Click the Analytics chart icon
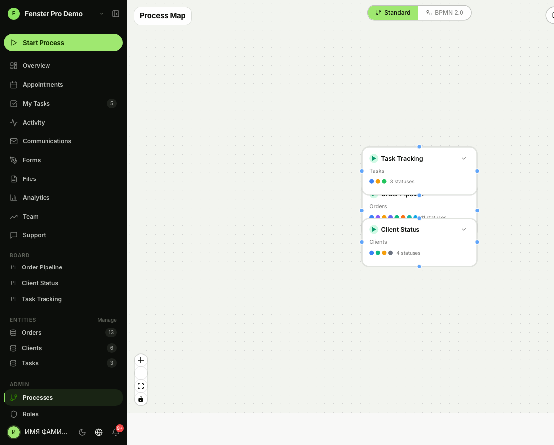Image resolution: width=554 pixels, height=445 pixels. click(x=14, y=197)
